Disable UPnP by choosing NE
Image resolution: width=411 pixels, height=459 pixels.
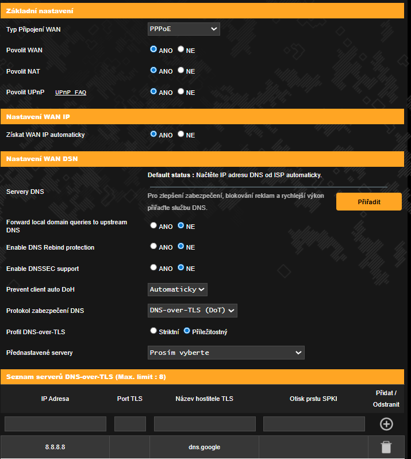(x=181, y=91)
